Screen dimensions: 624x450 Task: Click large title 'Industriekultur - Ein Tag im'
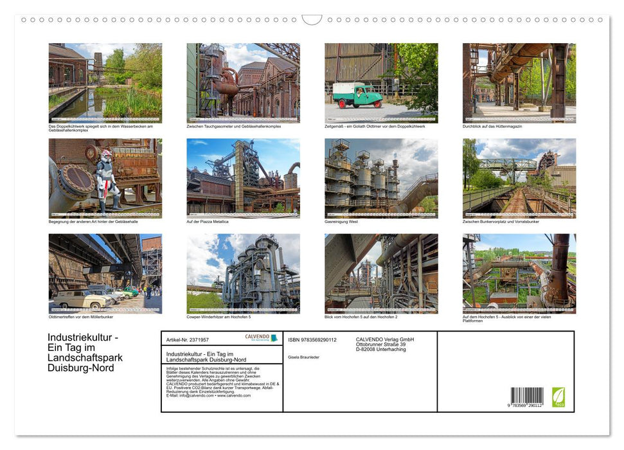coord(83,342)
